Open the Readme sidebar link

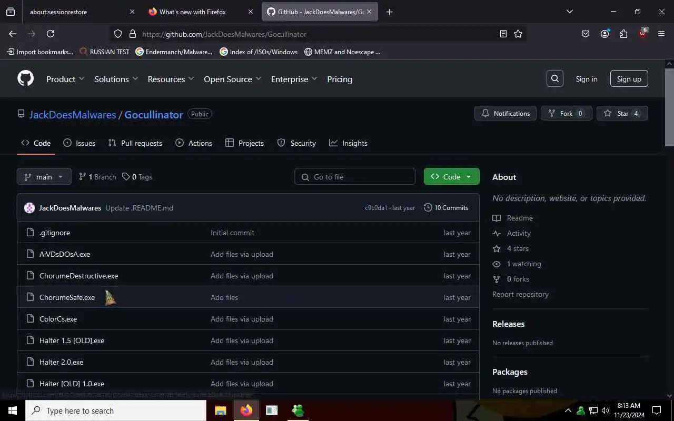click(x=520, y=218)
